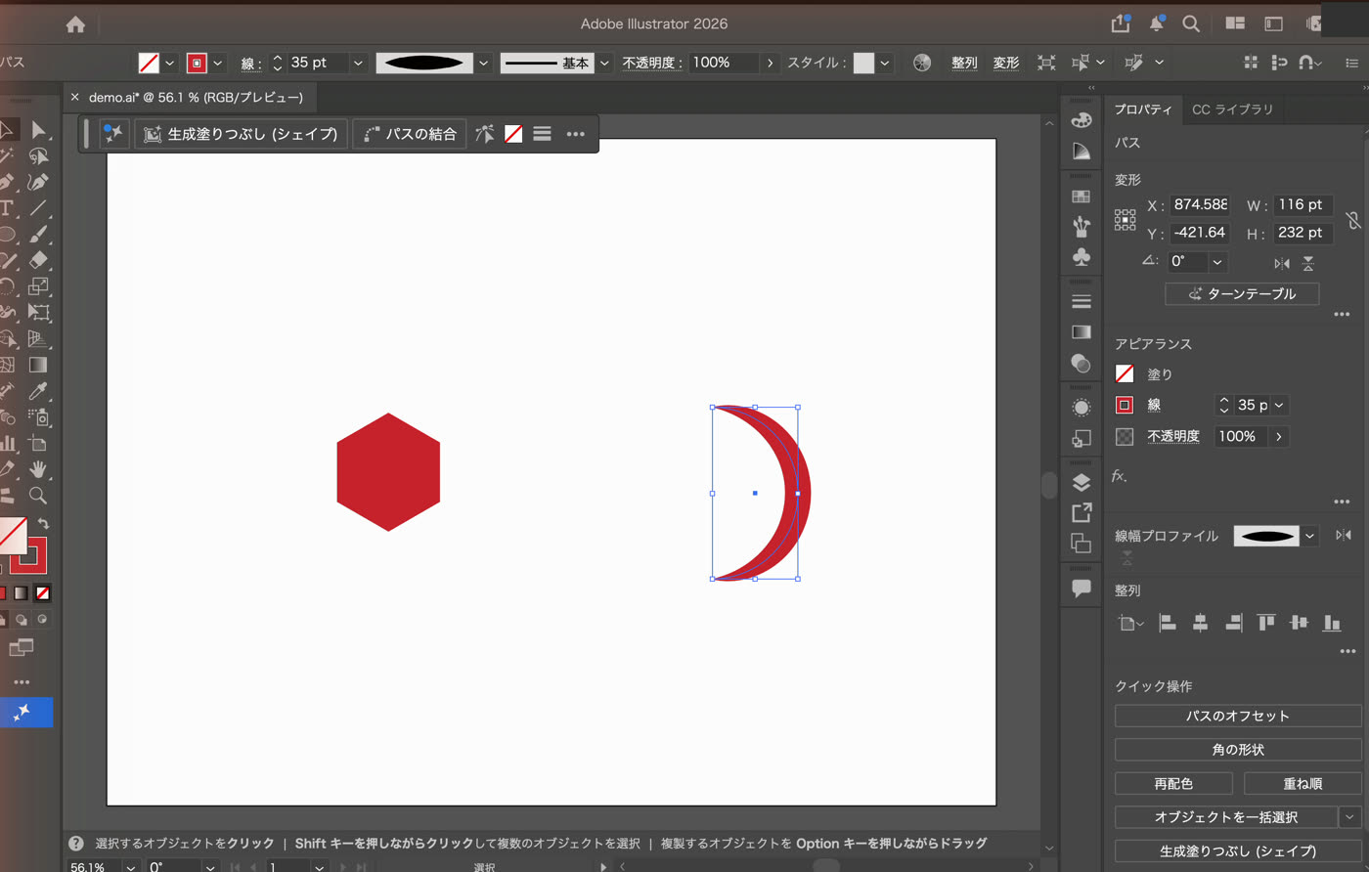Choose the Type tool
1369x872 pixels.
pyautogui.click(x=6, y=208)
